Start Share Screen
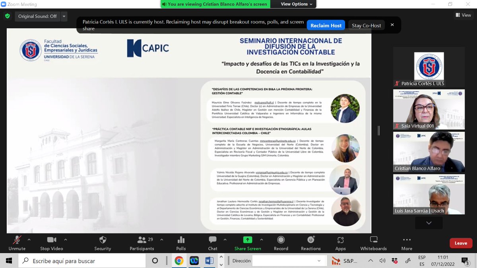Screen dimensions: 477x268 pos(248,243)
